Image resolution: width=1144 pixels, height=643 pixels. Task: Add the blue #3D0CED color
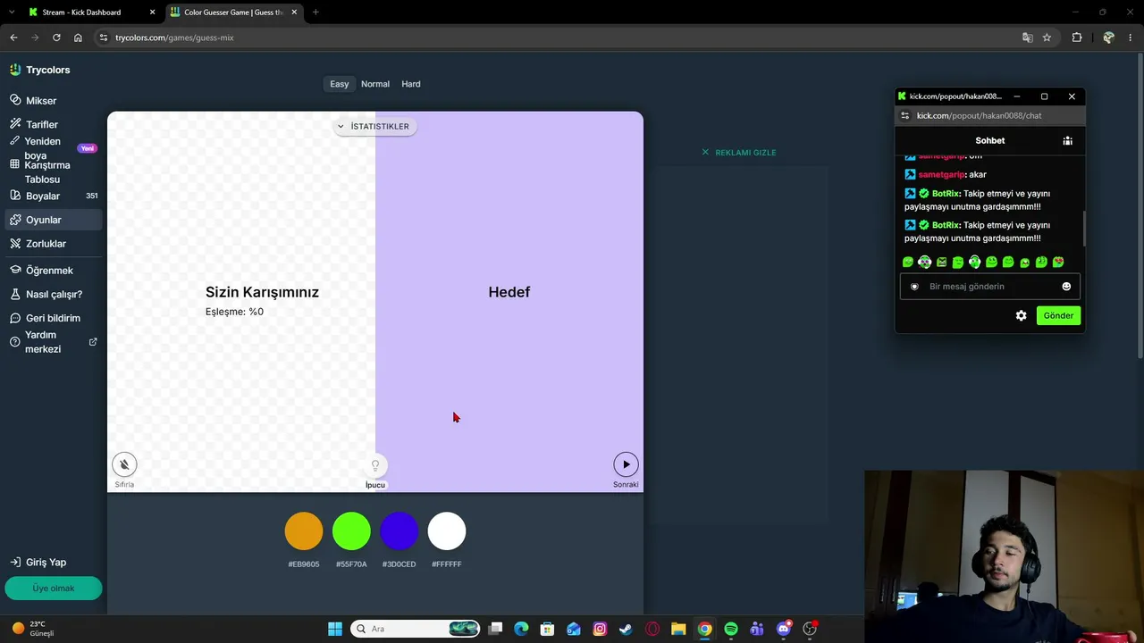click(399, 531)
